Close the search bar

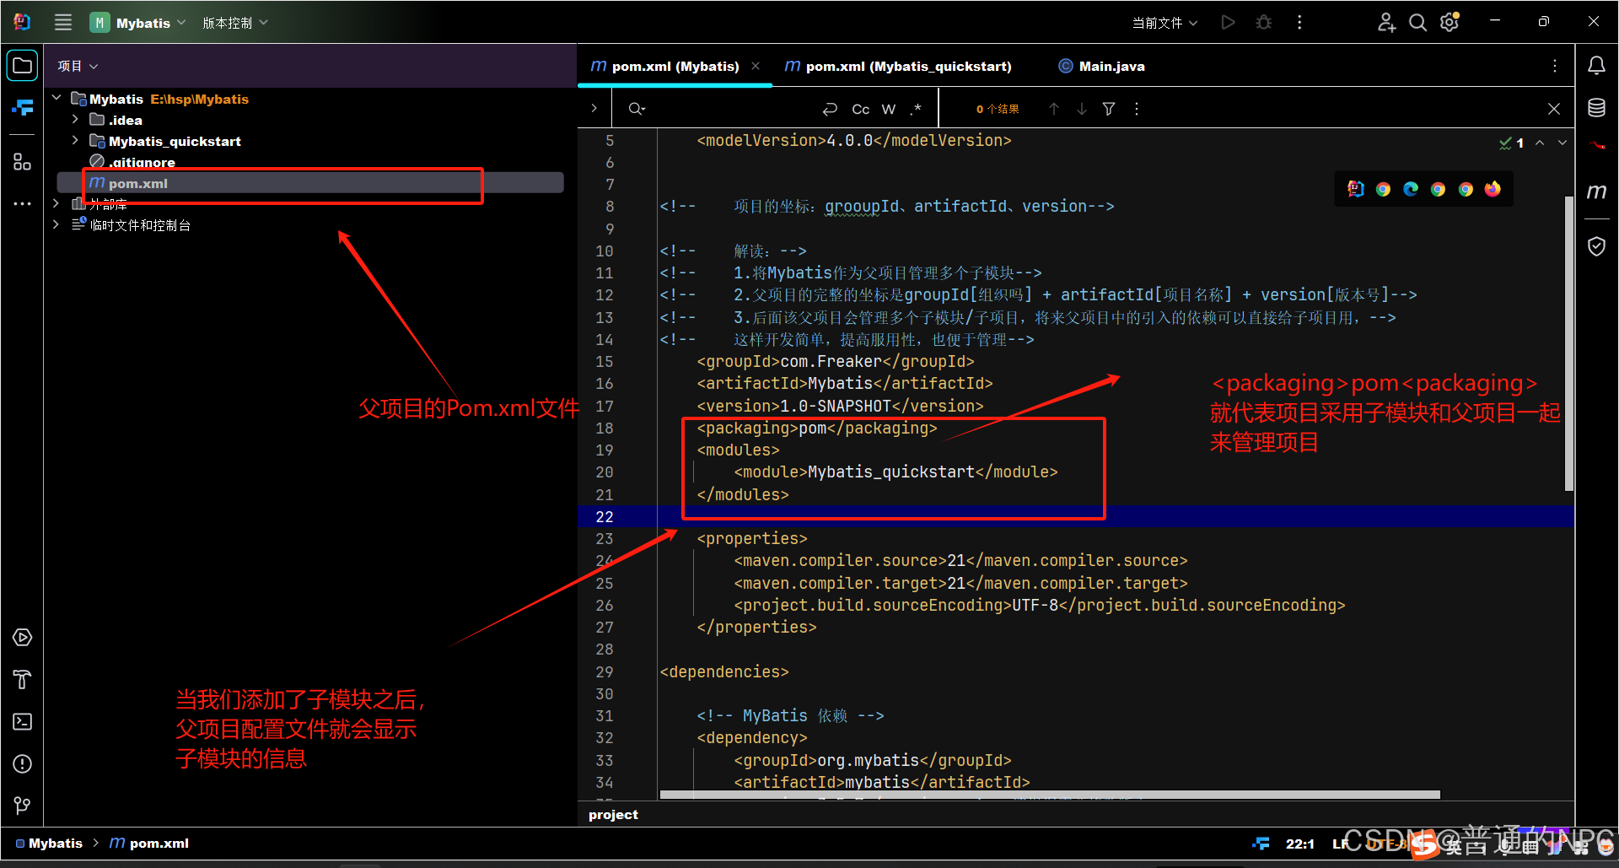(1554, 109)
